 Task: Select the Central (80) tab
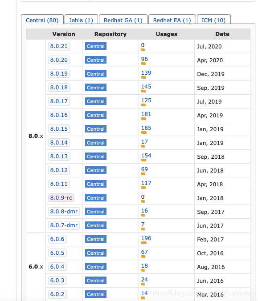pyautogui.click(x=42, y=20)
